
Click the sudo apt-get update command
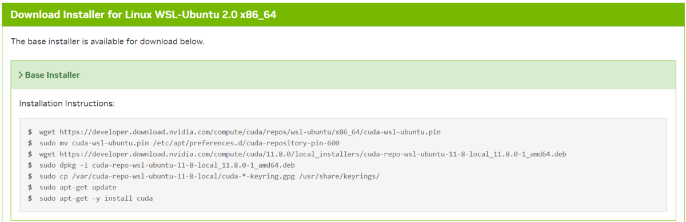tap(78, 187)
